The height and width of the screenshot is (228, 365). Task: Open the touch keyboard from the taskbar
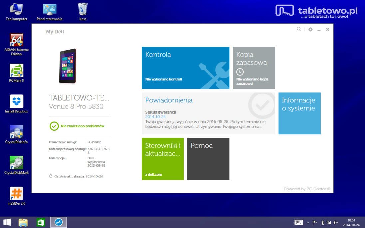click(x=299, y=222)
